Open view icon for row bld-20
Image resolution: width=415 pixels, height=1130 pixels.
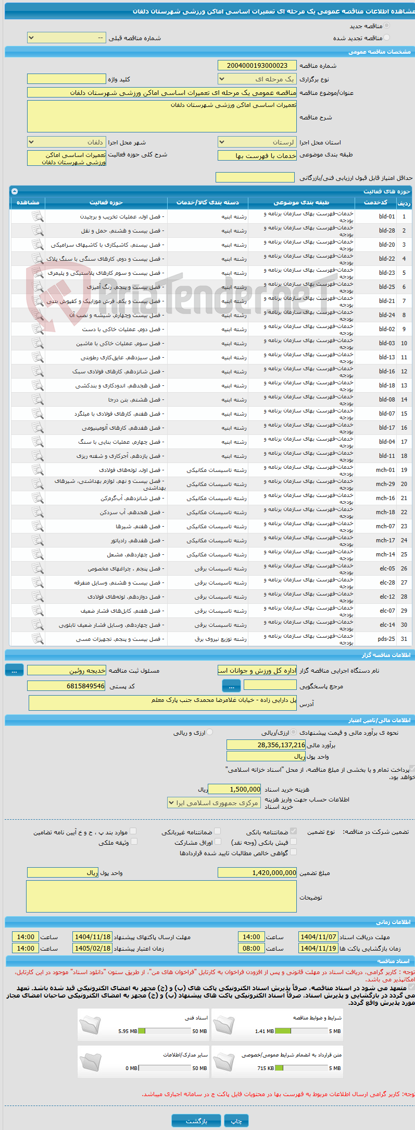pyautogui.click(x=37, y=245)
